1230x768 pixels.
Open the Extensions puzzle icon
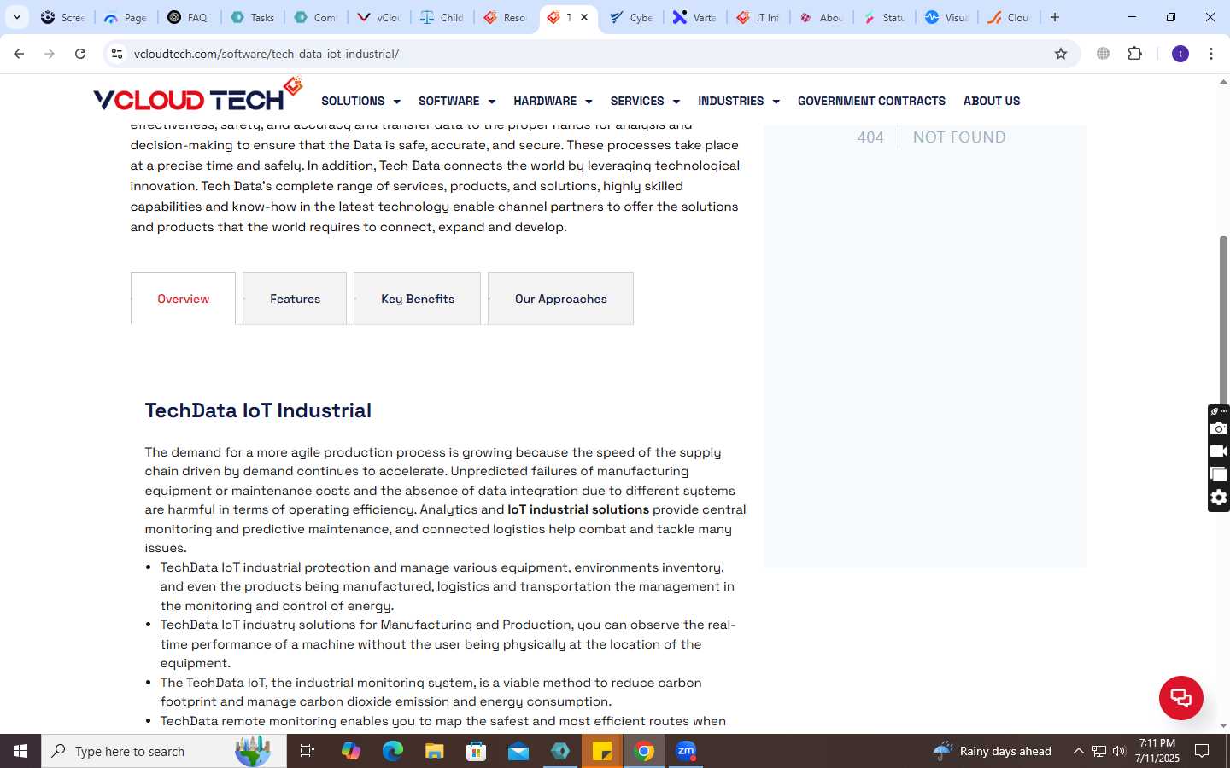(1135, 54)
